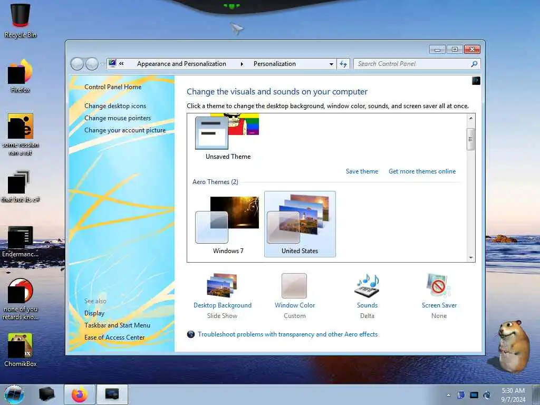Click the Control Panel address bar icon
The image size is (540, 405).
112,63
